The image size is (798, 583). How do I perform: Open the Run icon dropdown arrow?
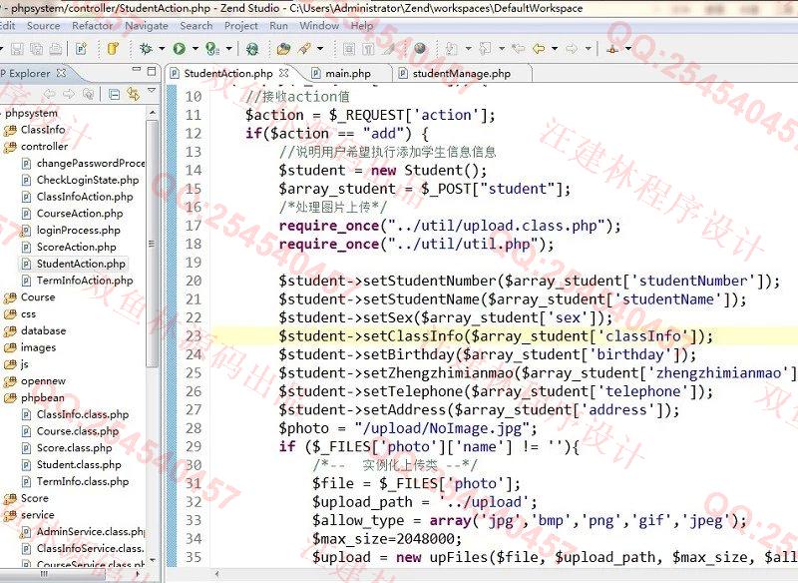195,49
